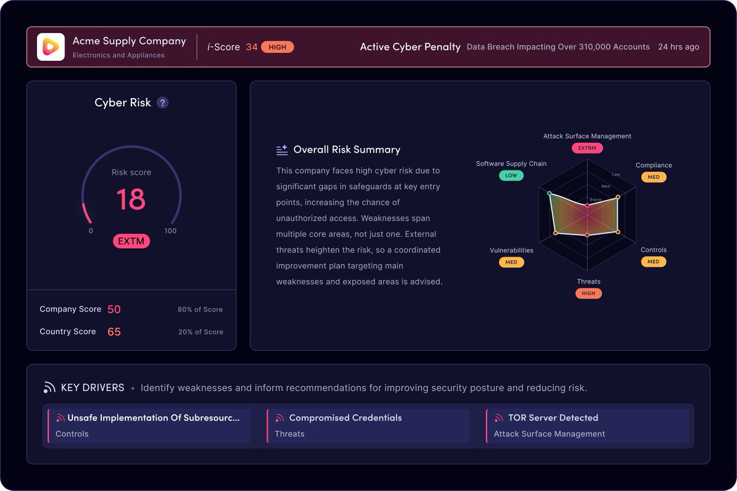
Task: Click the Overall Risk Summary heading
Action: coord(347,150)
